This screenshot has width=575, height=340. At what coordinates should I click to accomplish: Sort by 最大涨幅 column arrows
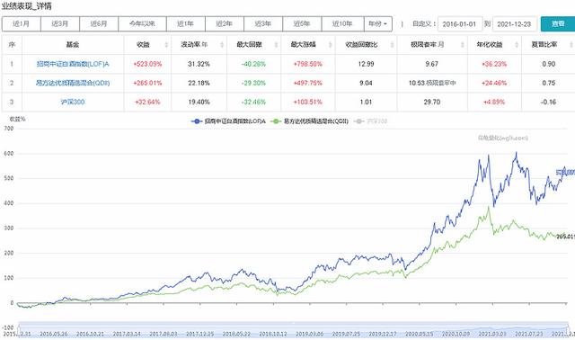330,45
